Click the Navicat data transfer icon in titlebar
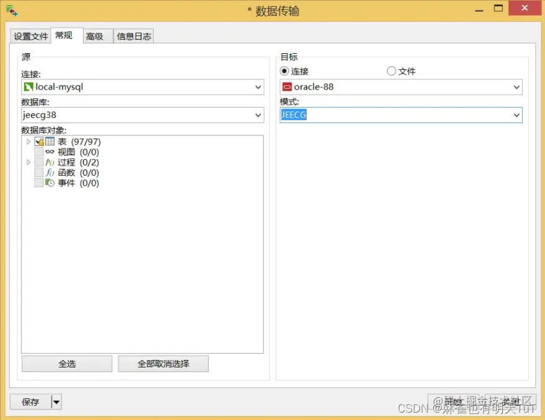The width and height of the screenshot is (545, 420). 12,11
